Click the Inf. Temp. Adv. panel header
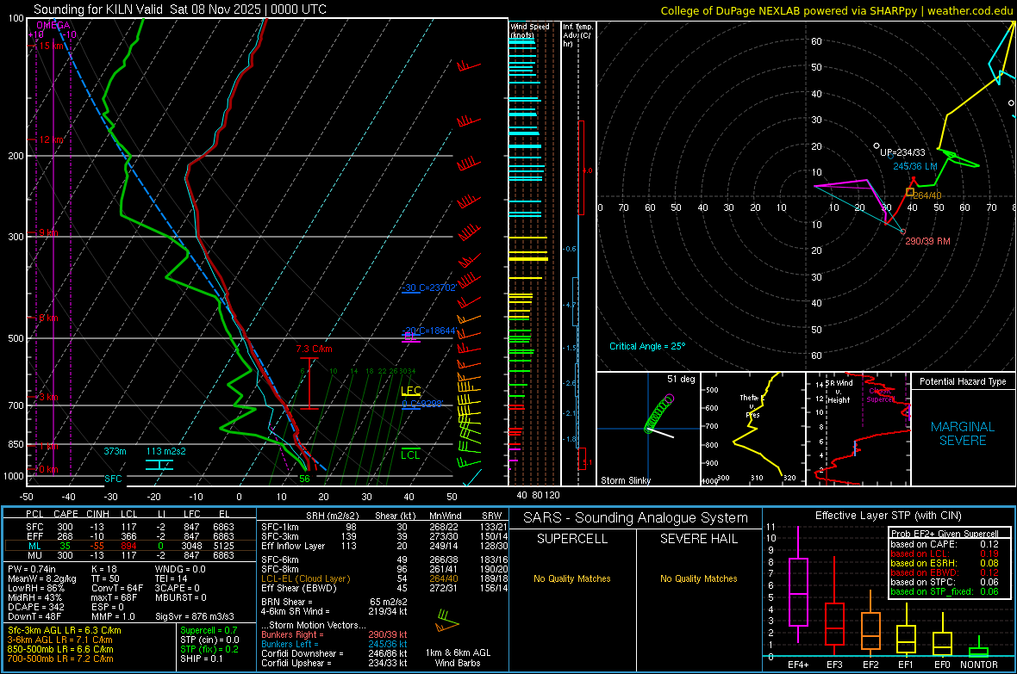The height and width of the screenshot is (674, 1017). tap(577, 35)
